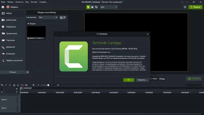Click the Camtasia logo in About dialog
The image size is (204, 115).
74,56
